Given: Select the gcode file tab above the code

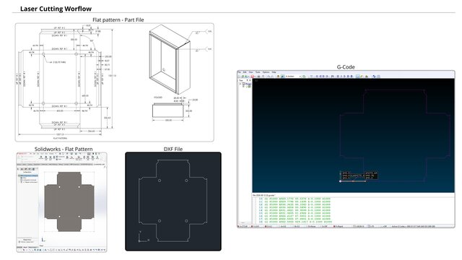Looking at the screenshot, I should coord(264,195).
